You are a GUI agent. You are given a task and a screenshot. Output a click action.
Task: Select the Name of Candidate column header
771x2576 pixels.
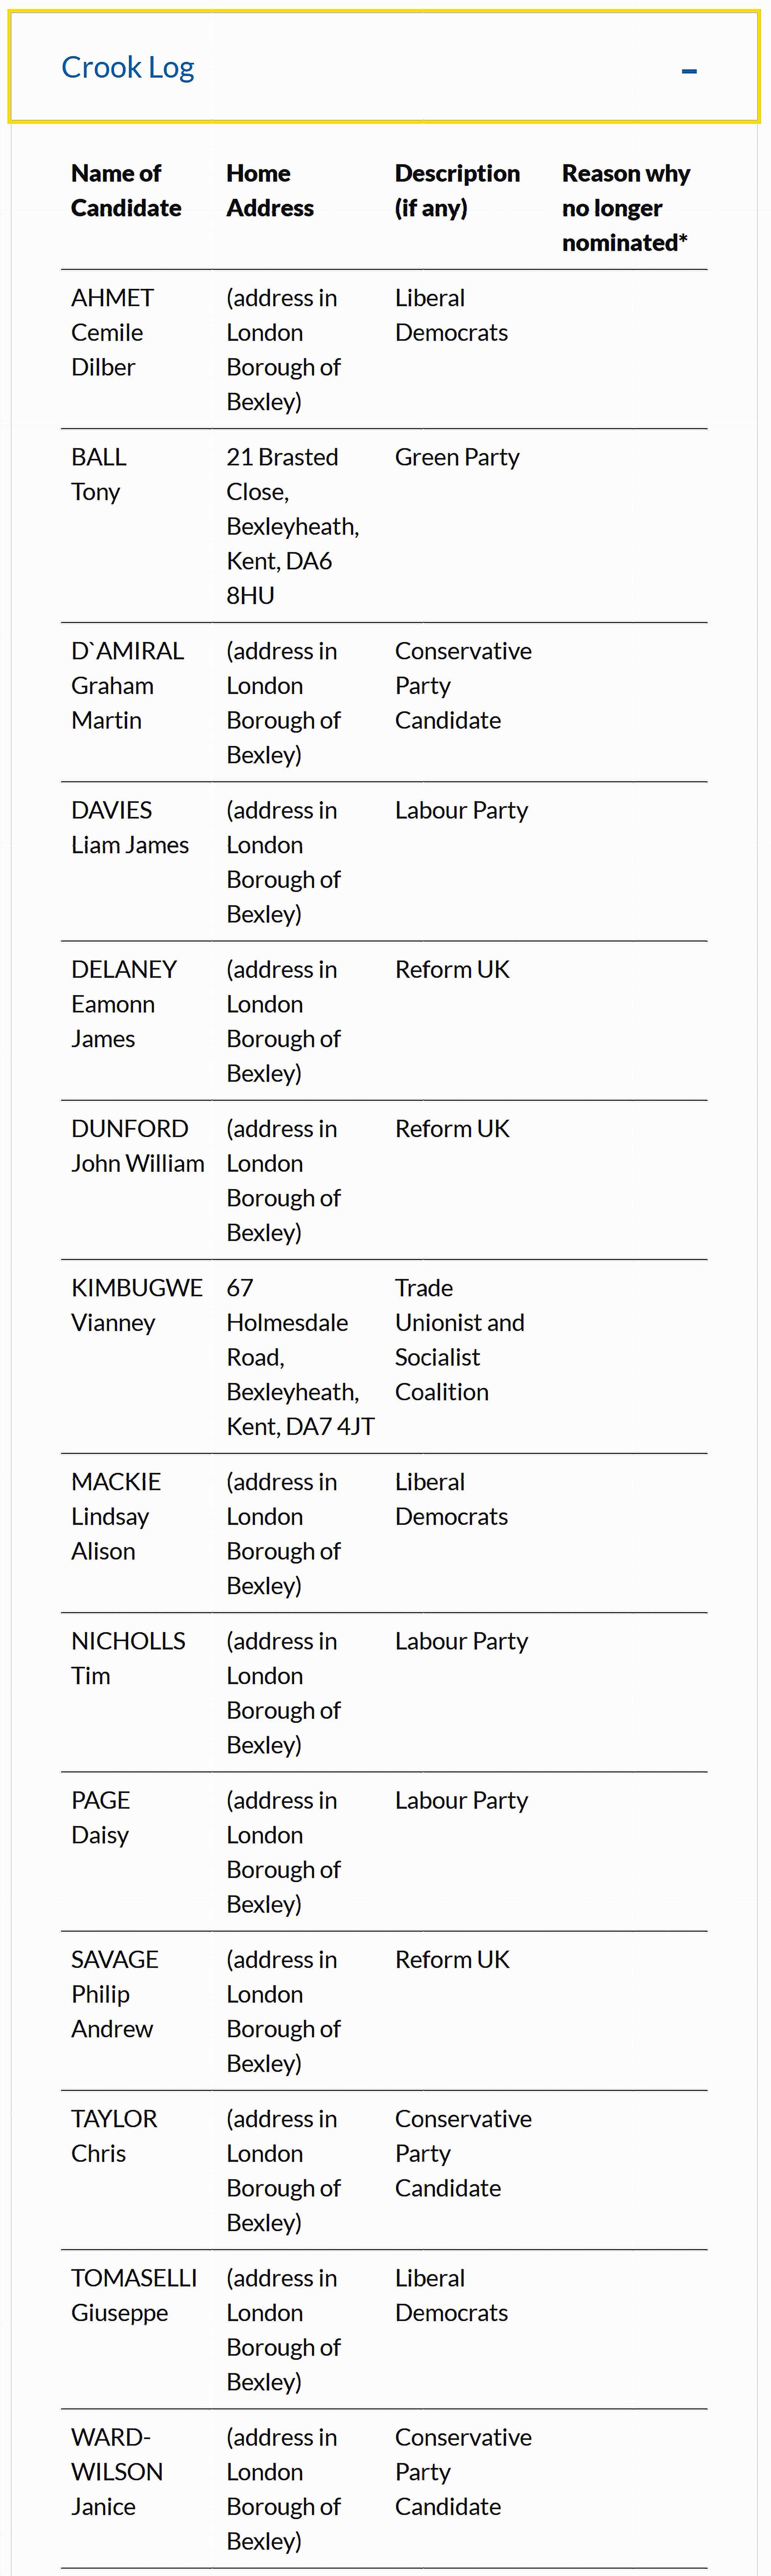126,190
